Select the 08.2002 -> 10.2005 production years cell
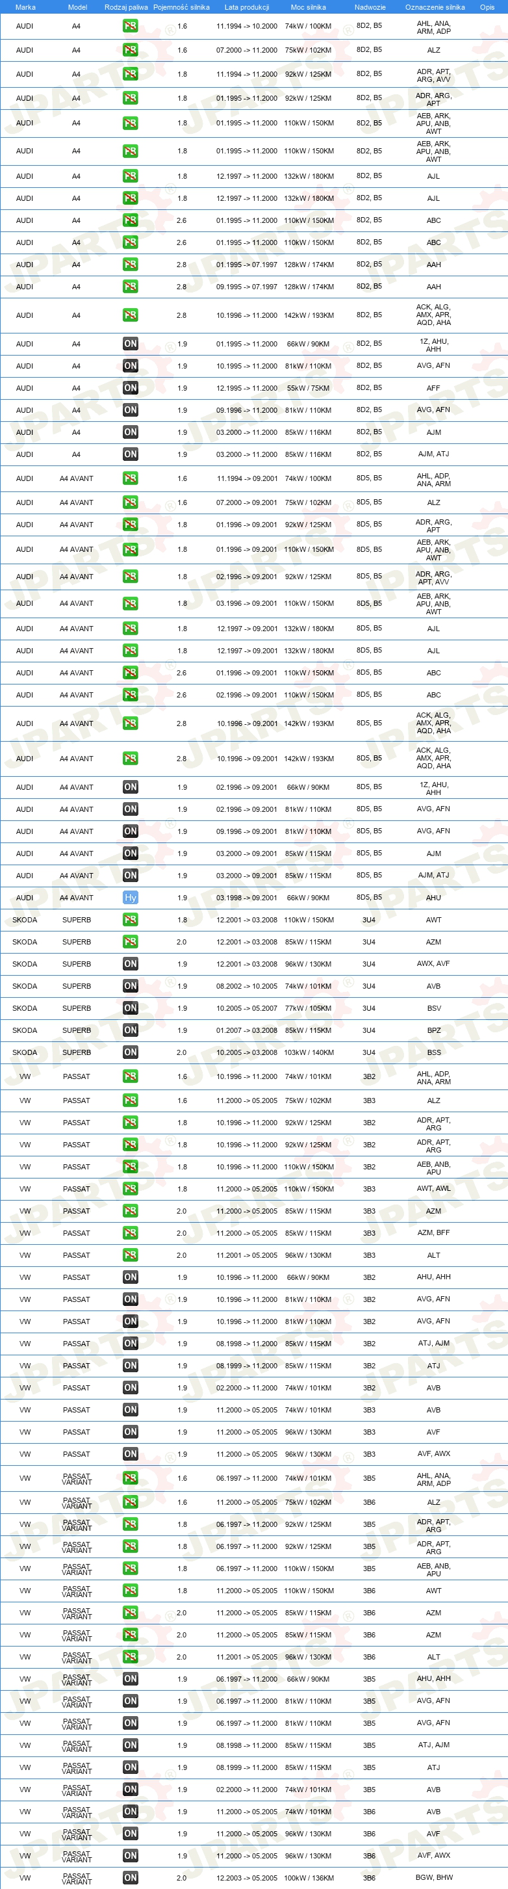Screen dimensions: 508x1889 pyautogui.click(x=246, y=986)
